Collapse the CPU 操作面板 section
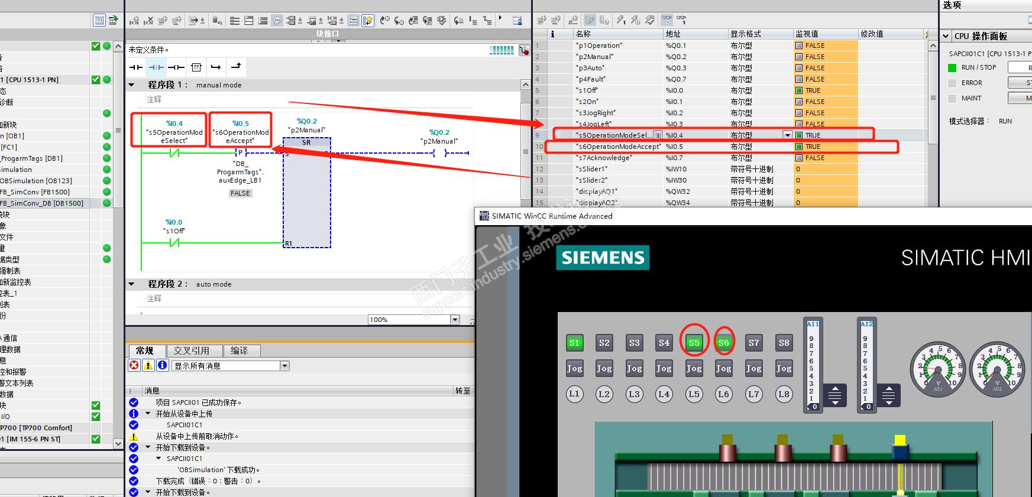1032x497 pixels. [946, 36]
